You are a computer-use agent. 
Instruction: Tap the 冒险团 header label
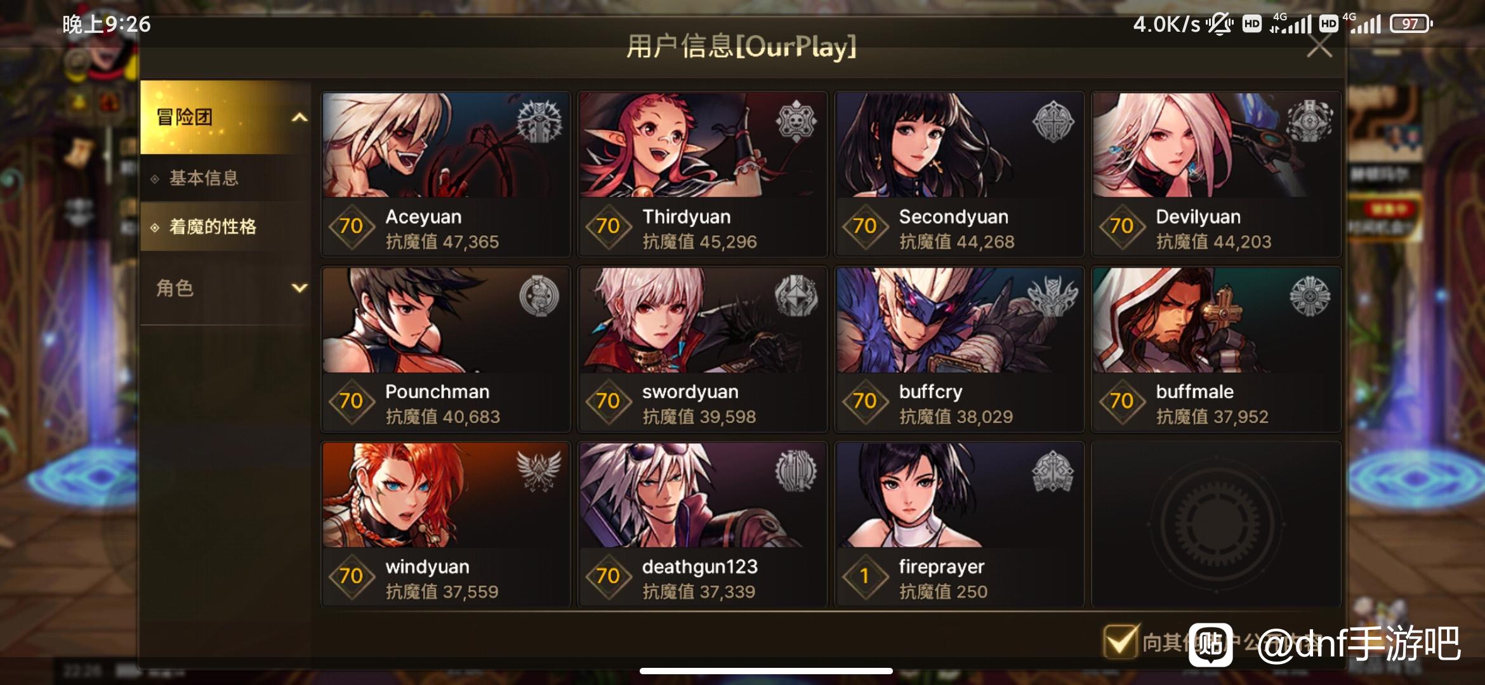pos(185,117)
